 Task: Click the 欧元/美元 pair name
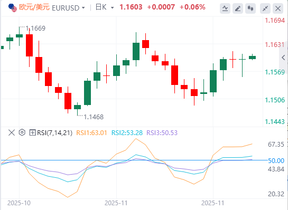click(34, 7)
